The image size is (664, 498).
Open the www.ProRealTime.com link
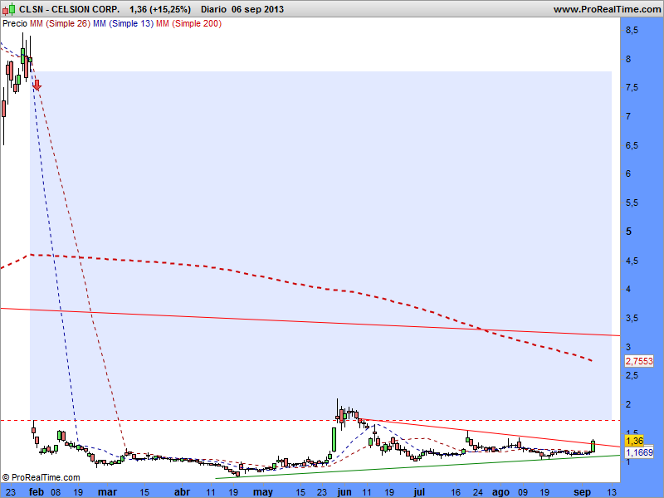(607, 9)
